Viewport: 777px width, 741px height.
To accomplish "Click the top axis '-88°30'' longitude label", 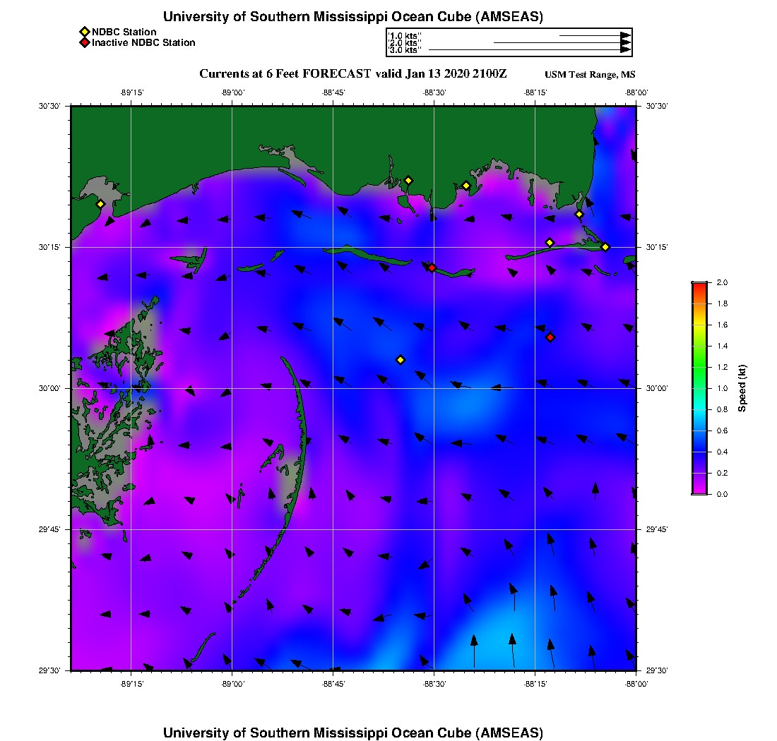I will tap(434, 92).
